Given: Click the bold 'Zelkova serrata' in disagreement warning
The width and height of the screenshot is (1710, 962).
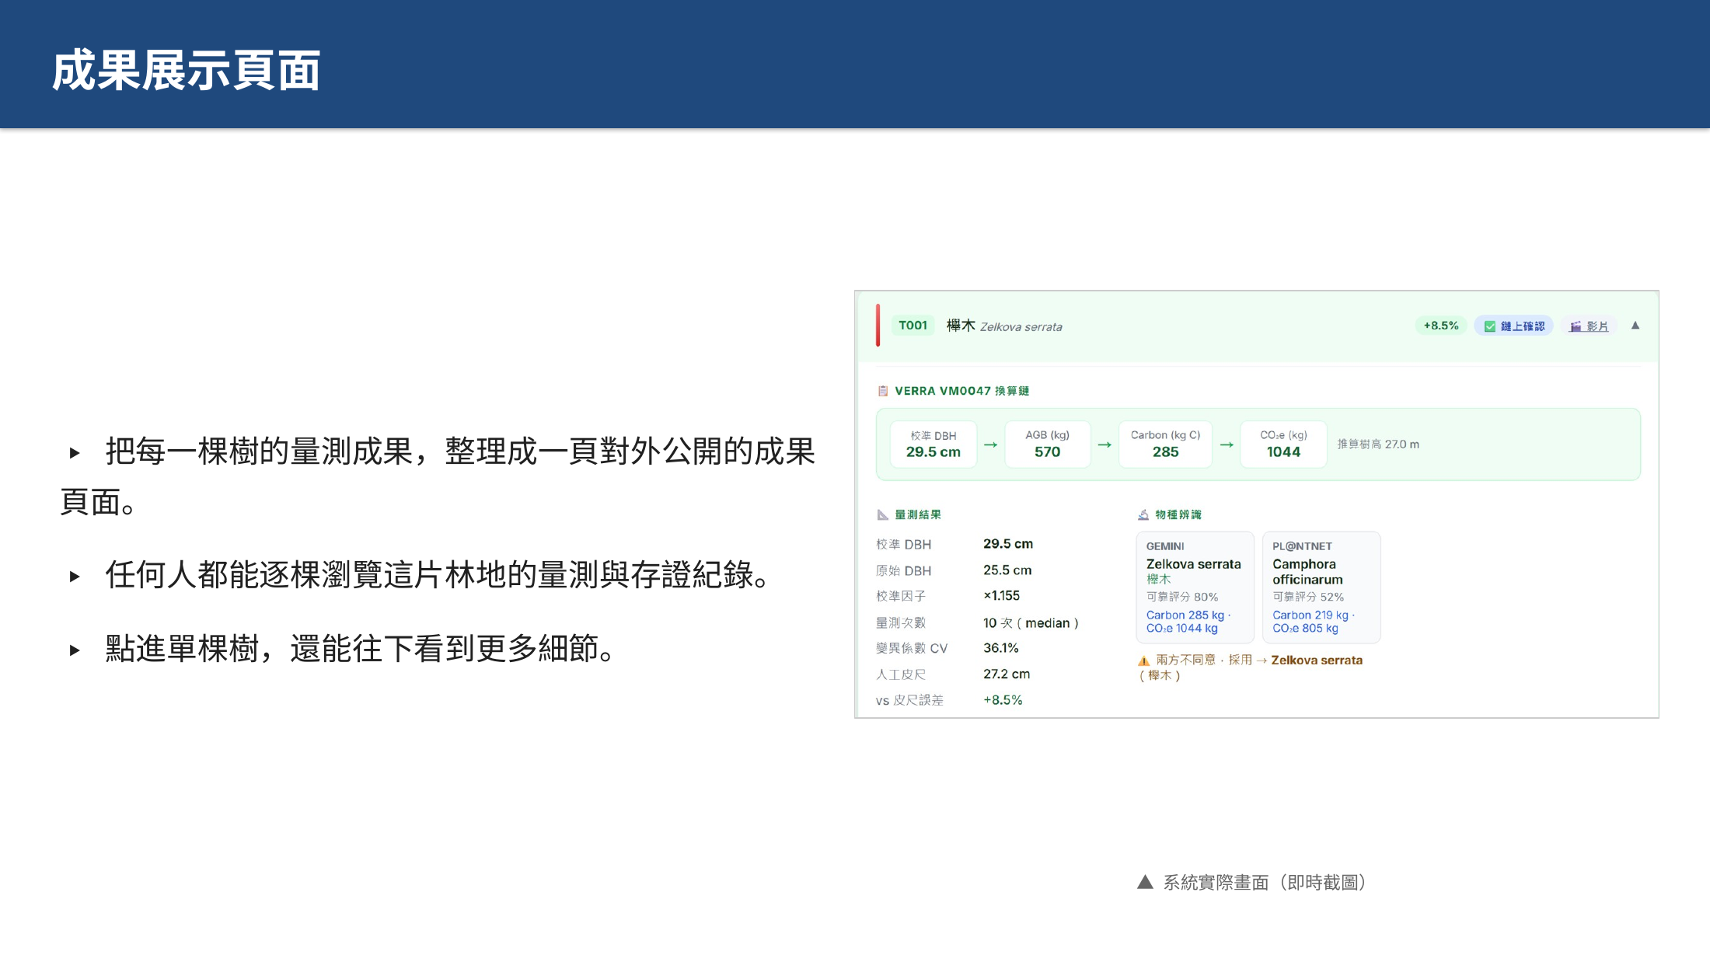Looking at the screenshot, I should click(1317, 661).
